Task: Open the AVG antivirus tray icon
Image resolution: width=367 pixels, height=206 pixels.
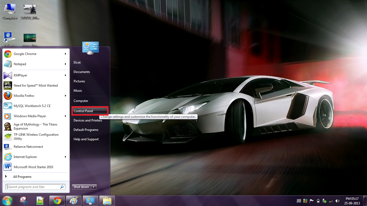Action: [x=305, y=201]
